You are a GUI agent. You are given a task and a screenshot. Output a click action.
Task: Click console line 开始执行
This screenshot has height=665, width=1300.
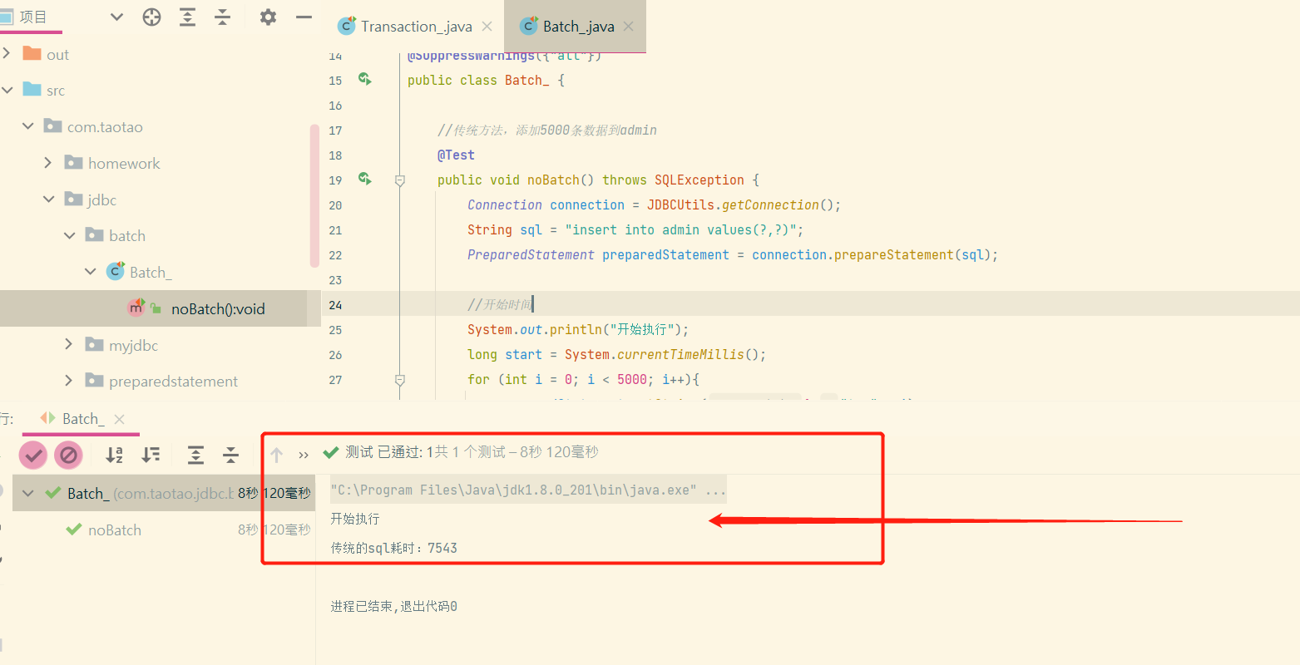point(355,519)
